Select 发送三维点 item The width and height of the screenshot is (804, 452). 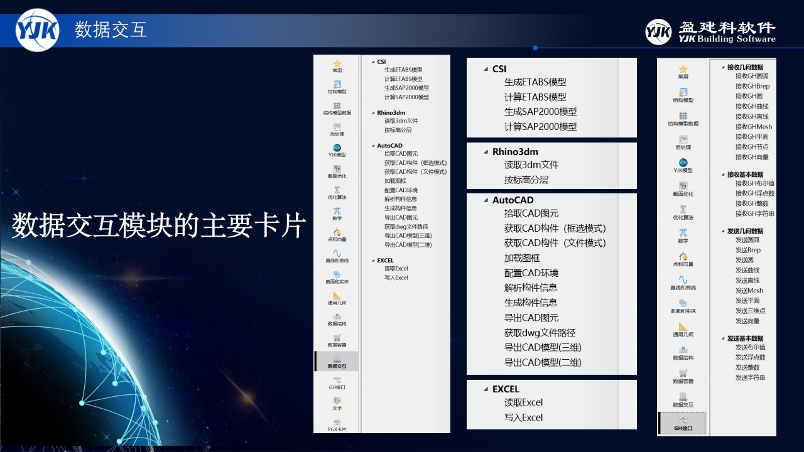pyautogui.click(x=750, y=311)
